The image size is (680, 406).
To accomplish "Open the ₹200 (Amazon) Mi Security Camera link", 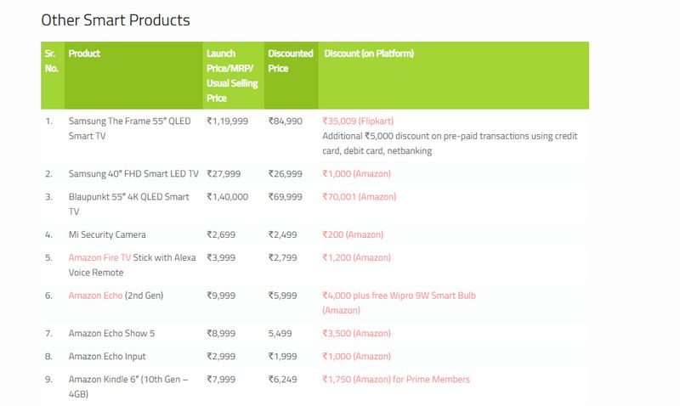I will point(353,234).
